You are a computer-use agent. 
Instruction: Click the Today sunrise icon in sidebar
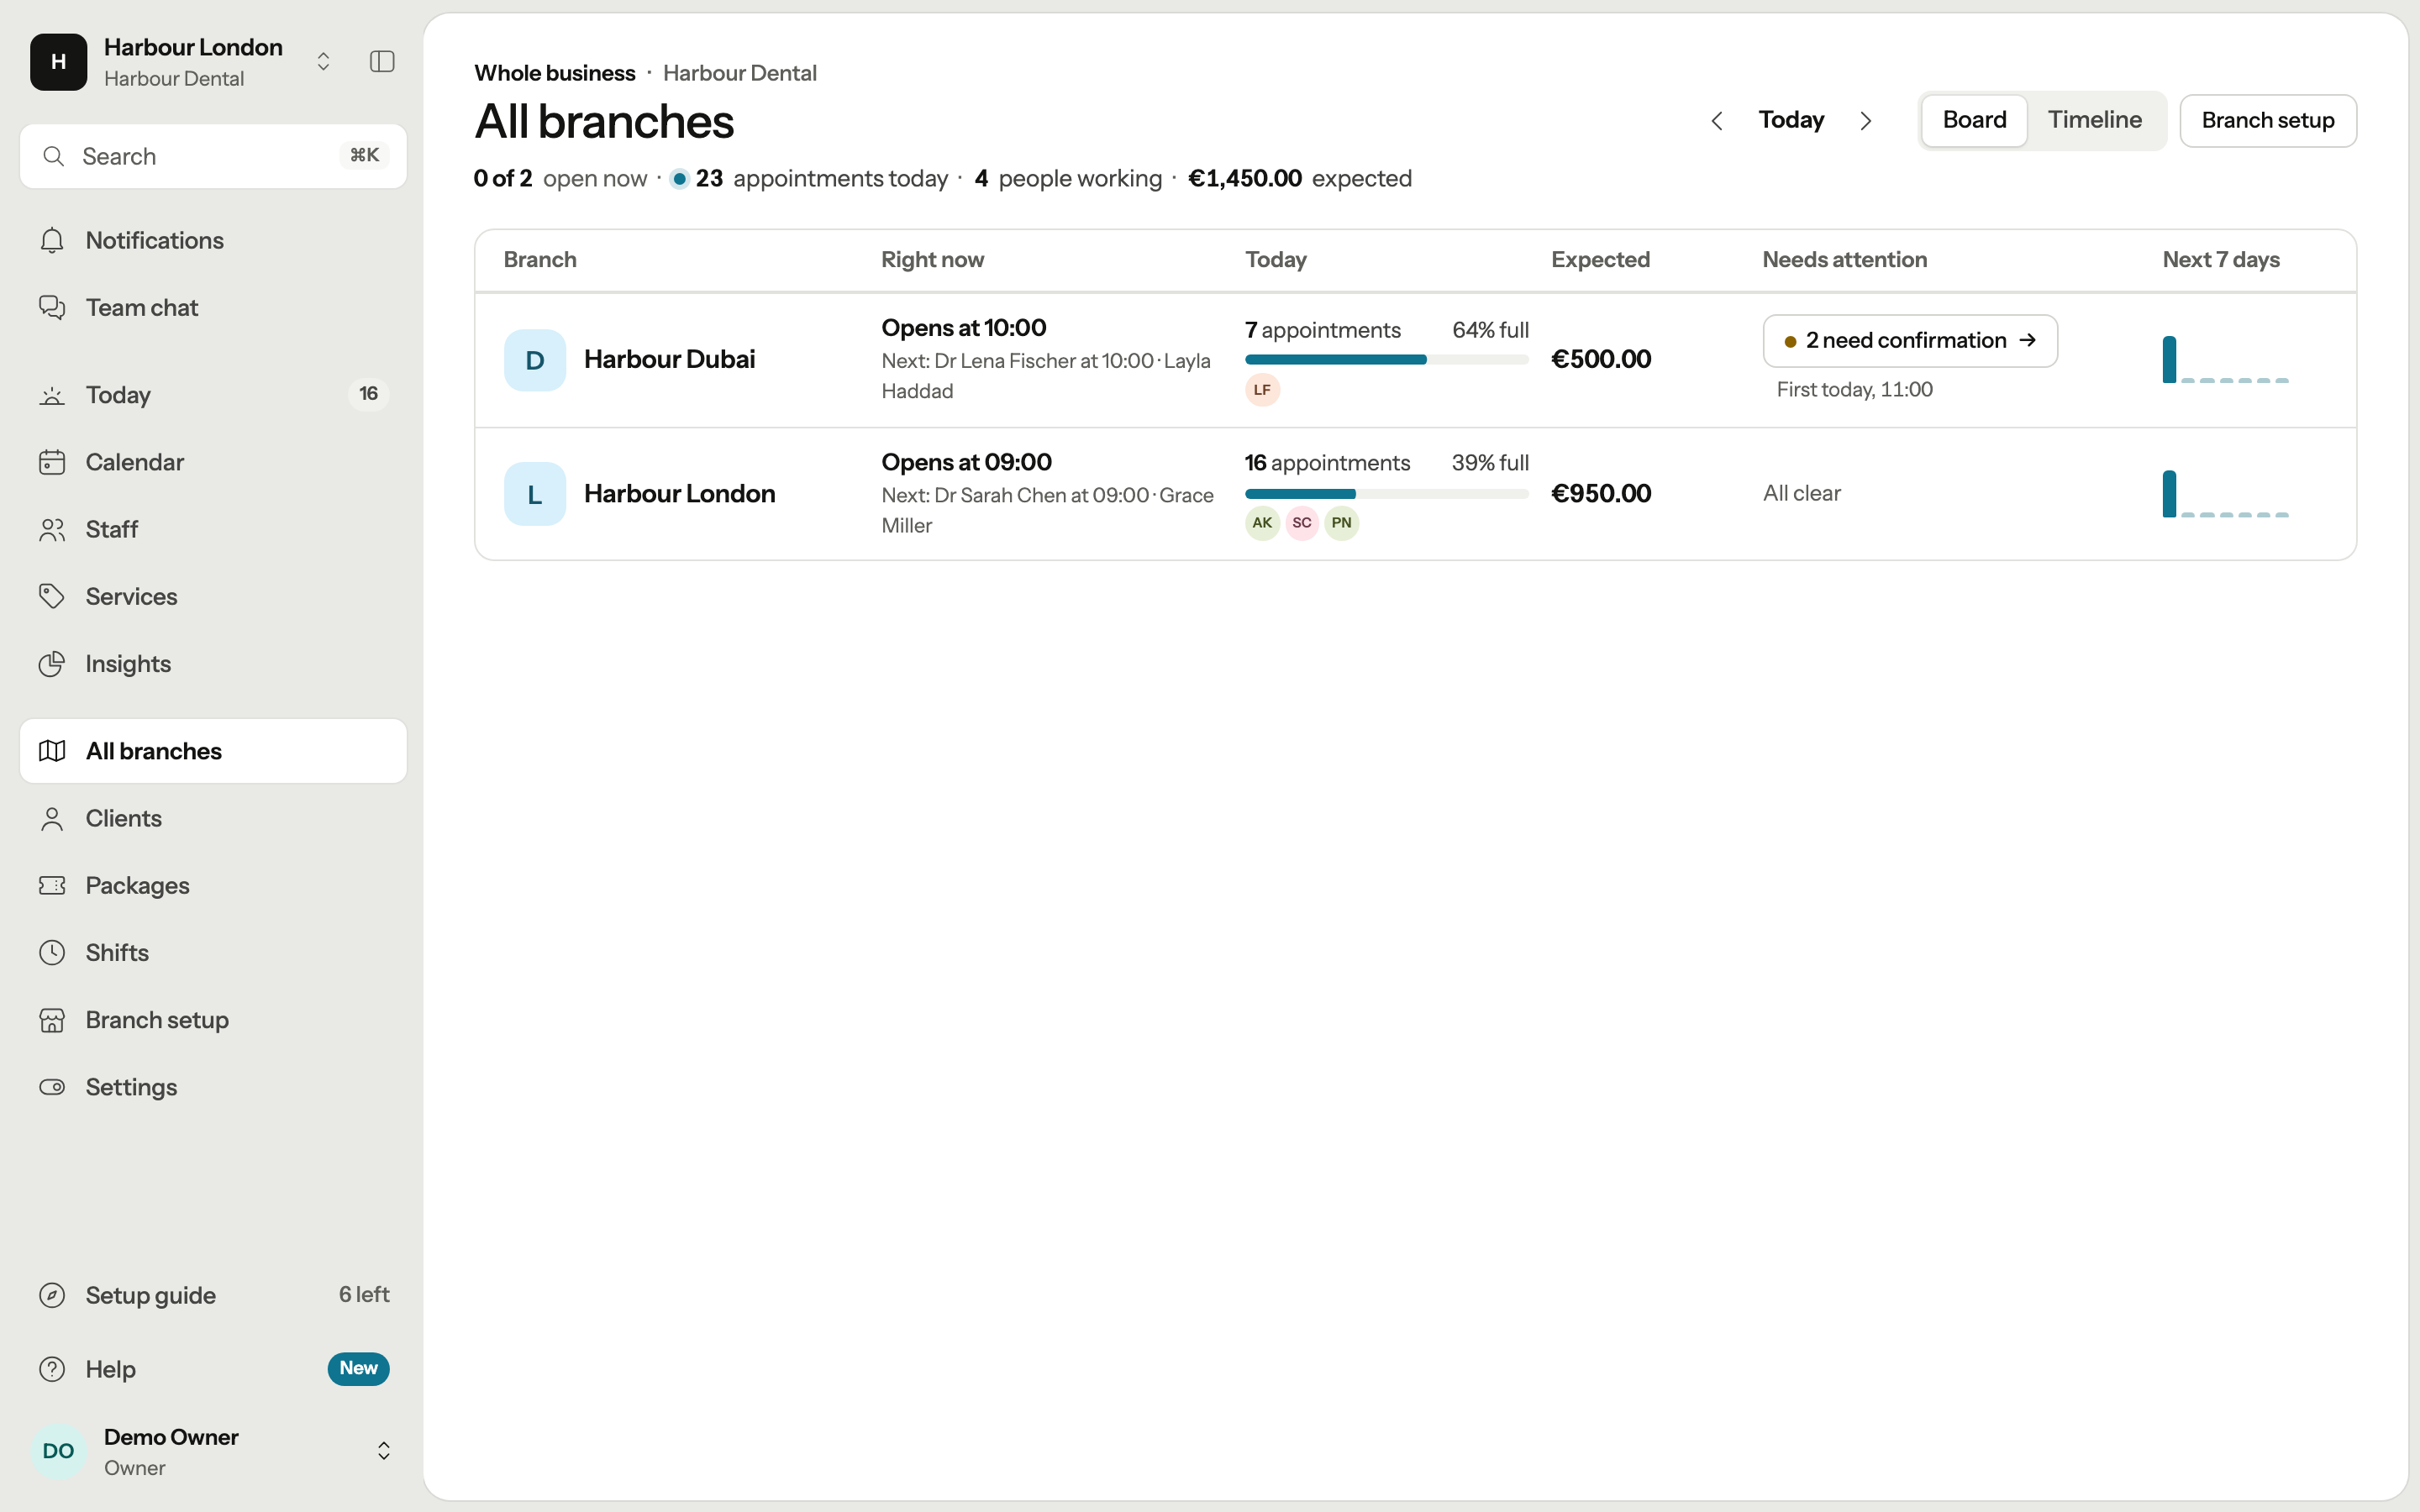click(52, 395)
